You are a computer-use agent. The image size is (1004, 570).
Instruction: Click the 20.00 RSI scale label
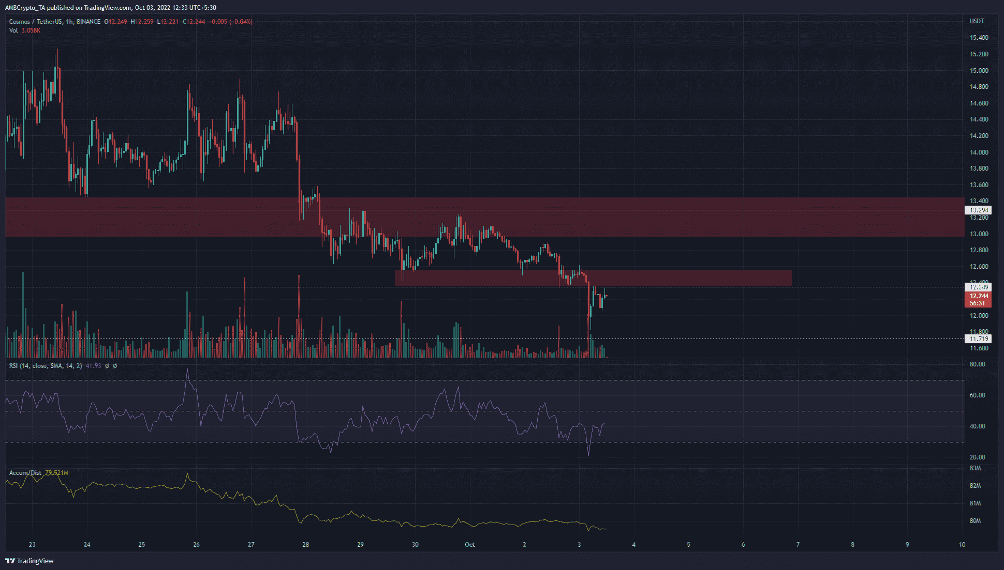pyautogui.click(x=977, y=457)
